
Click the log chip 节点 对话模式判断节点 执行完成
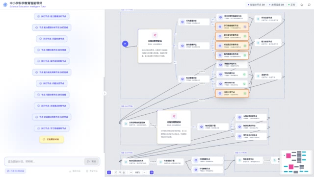point(52,117)
